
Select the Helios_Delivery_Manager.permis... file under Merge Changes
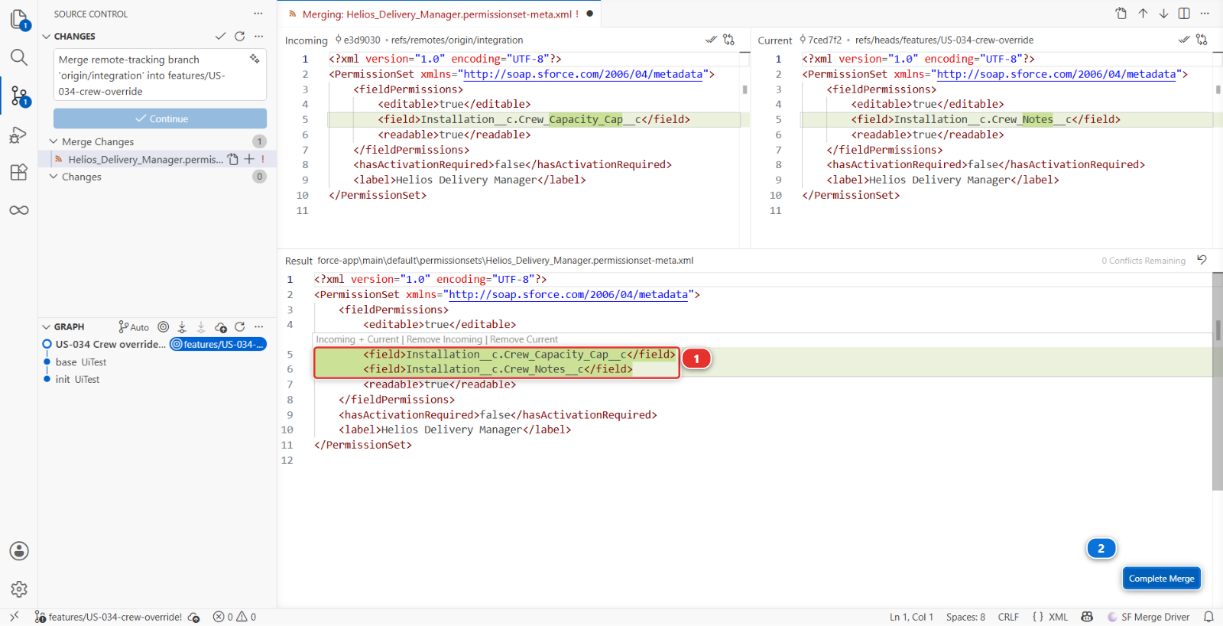pos(145,159)
